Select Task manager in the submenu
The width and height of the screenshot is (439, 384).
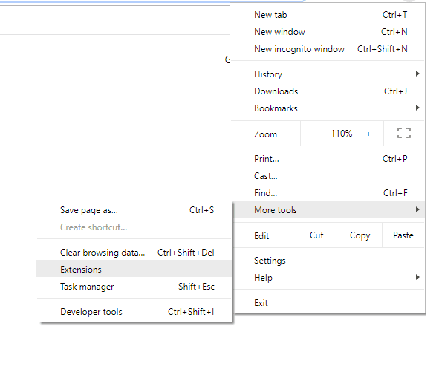click(134, 286)
